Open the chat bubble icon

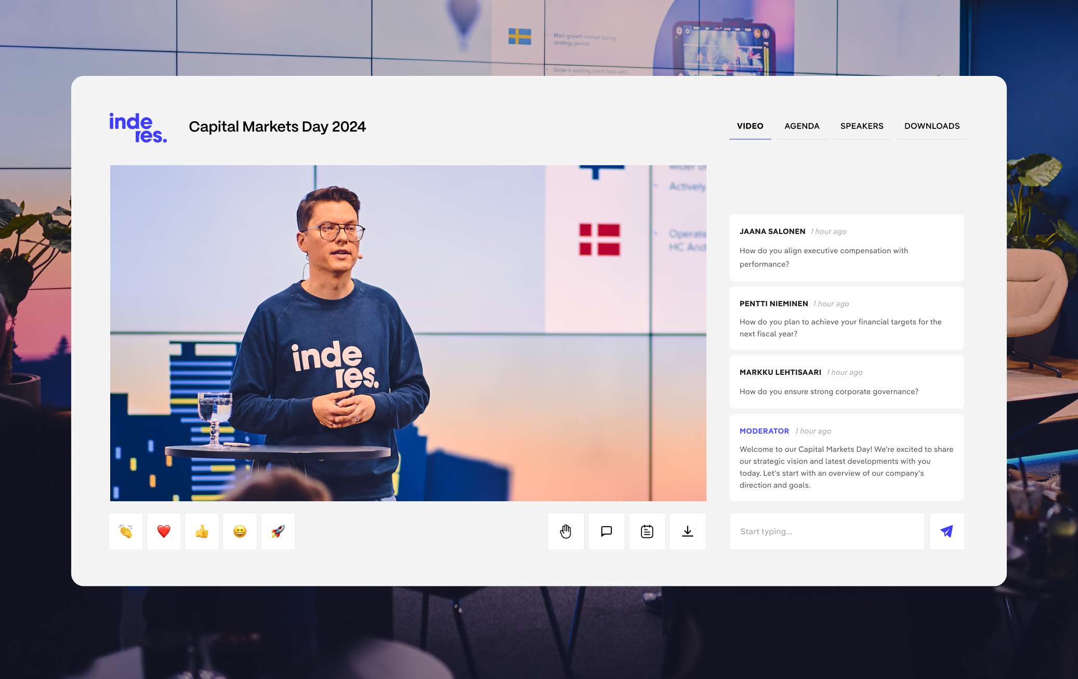606,531
